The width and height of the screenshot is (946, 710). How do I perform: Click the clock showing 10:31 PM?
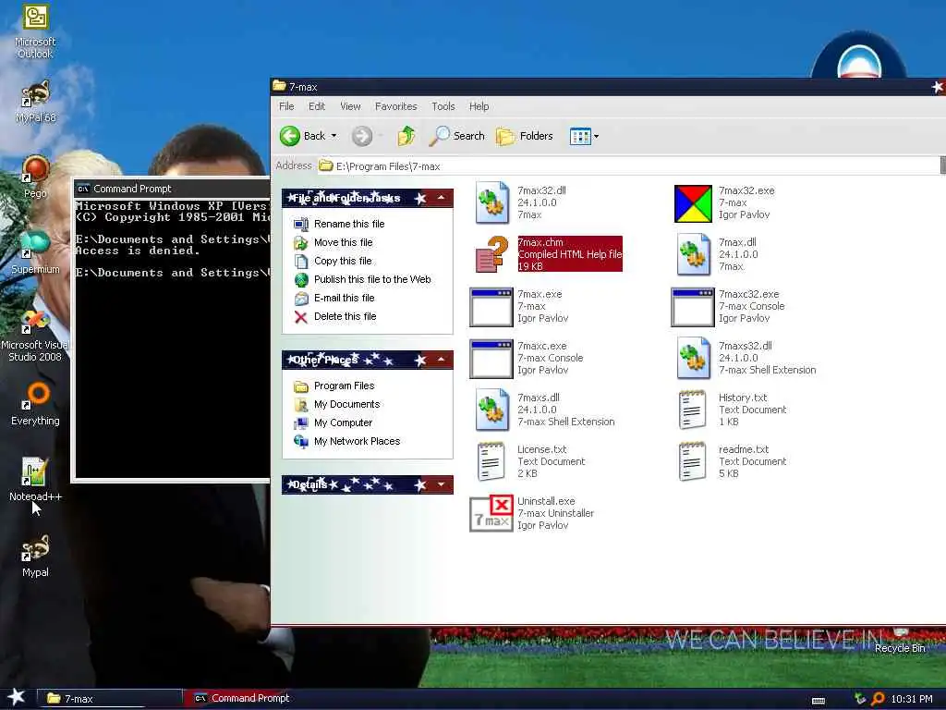(x=911, y=699)
